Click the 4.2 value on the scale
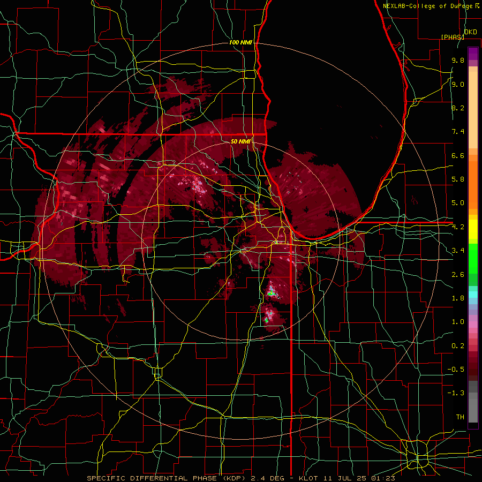482x482 pixels. point(458,227)
